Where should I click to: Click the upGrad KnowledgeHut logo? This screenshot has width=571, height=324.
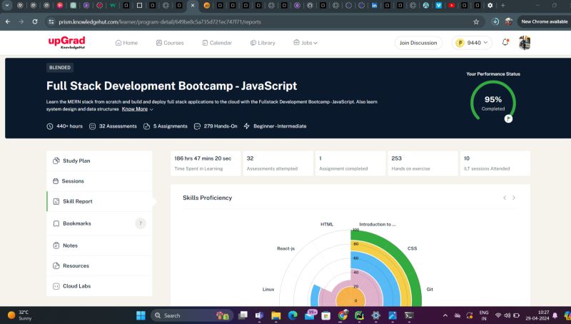pos(66,42)
